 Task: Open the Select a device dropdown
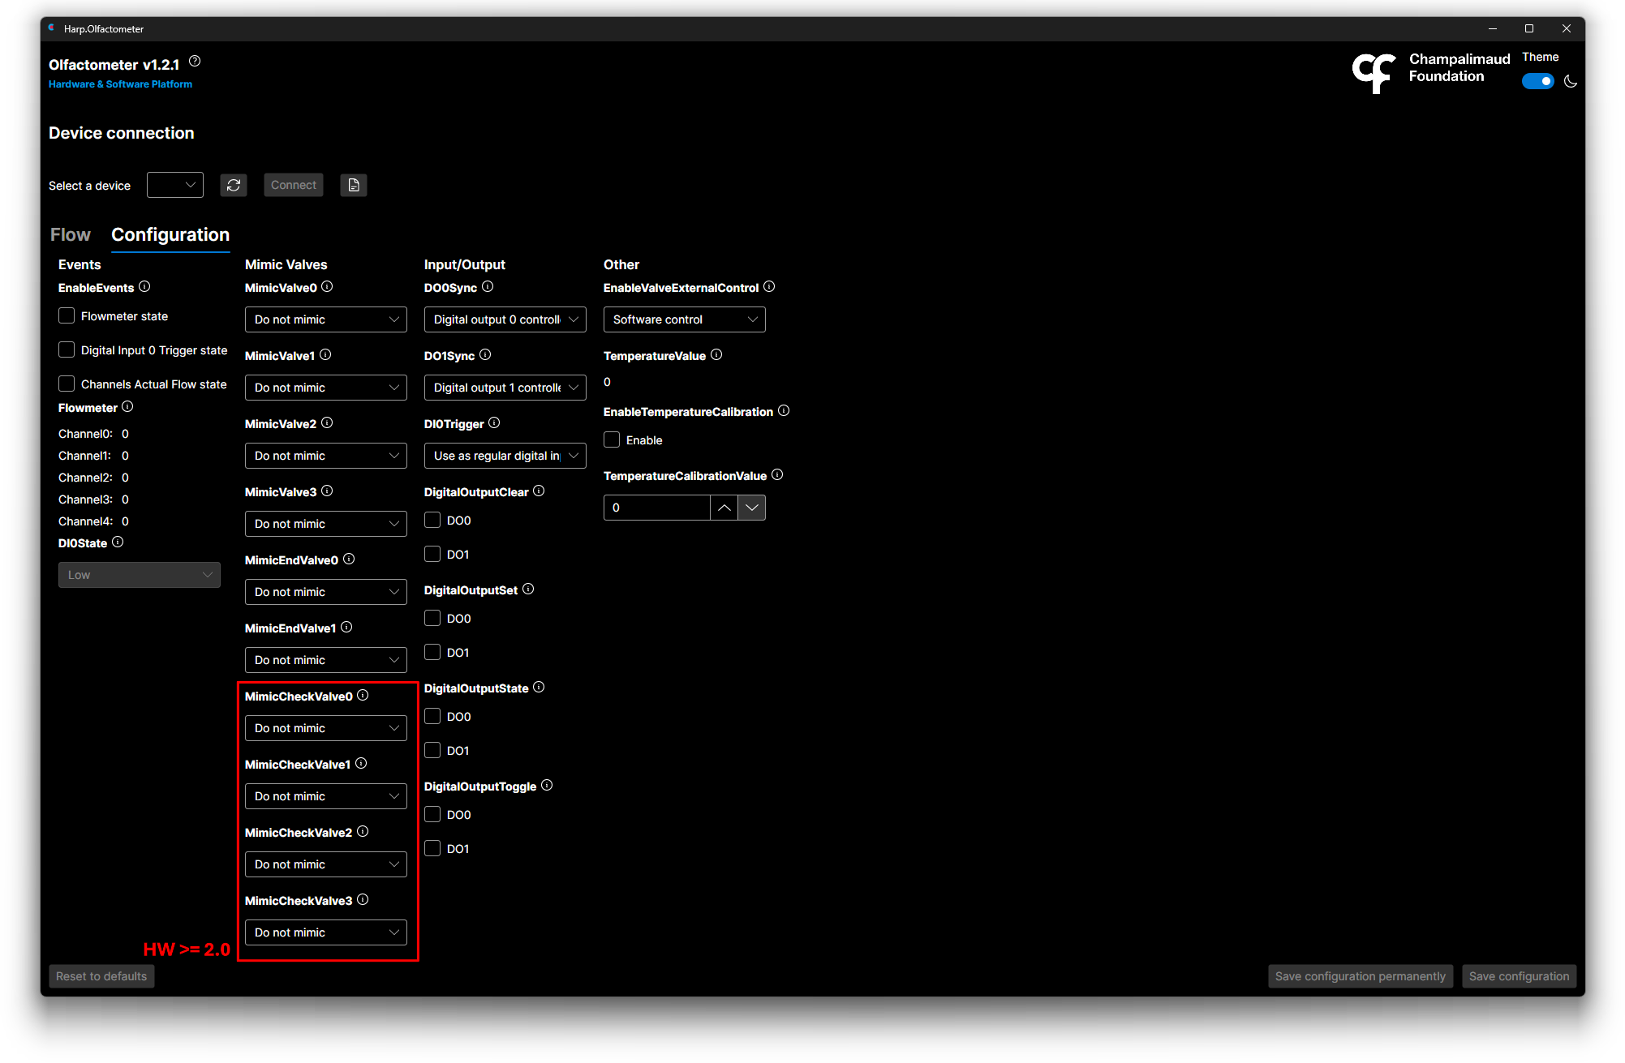[175, 186]
